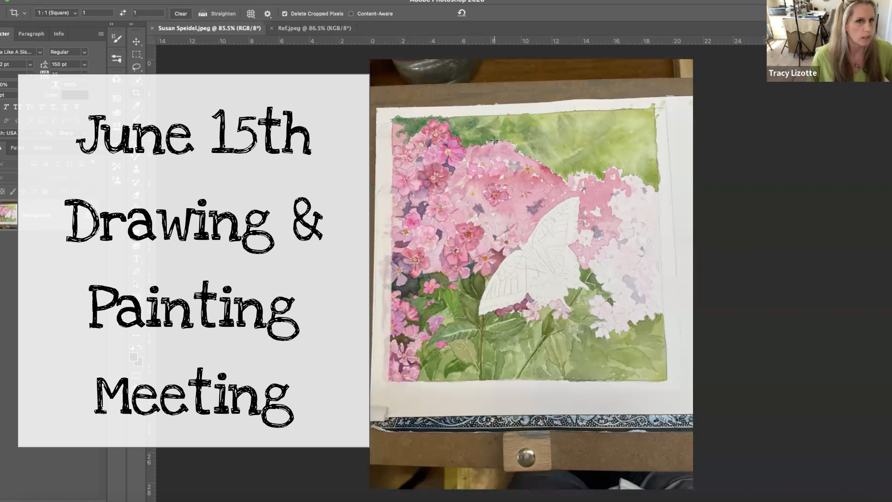Select the Background layer thumbnail
This screenshot has height=502, width=892.
(x=8, y=215)
